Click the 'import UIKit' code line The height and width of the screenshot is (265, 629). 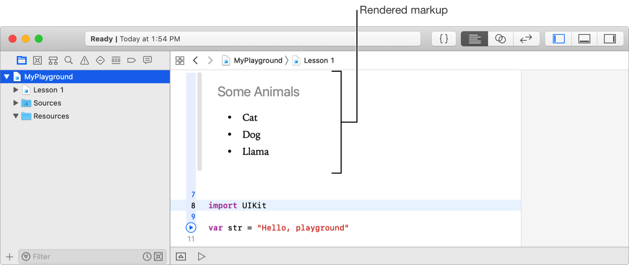237,205
